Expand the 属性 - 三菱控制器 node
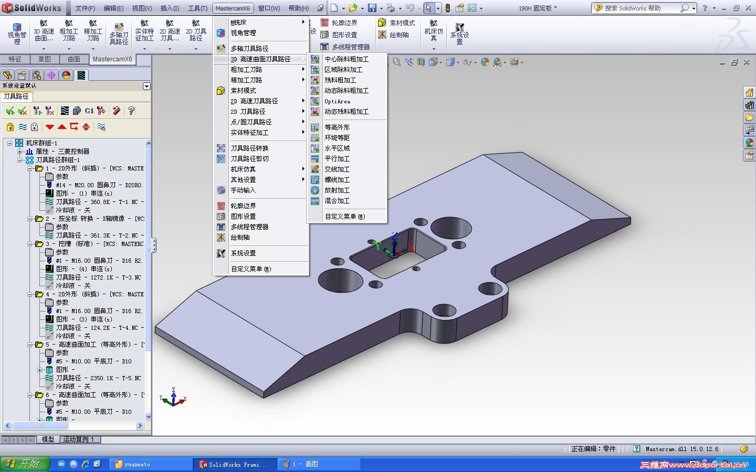Image resolution: width=756 pixels, height=472 pixels. tap(20, 152)
